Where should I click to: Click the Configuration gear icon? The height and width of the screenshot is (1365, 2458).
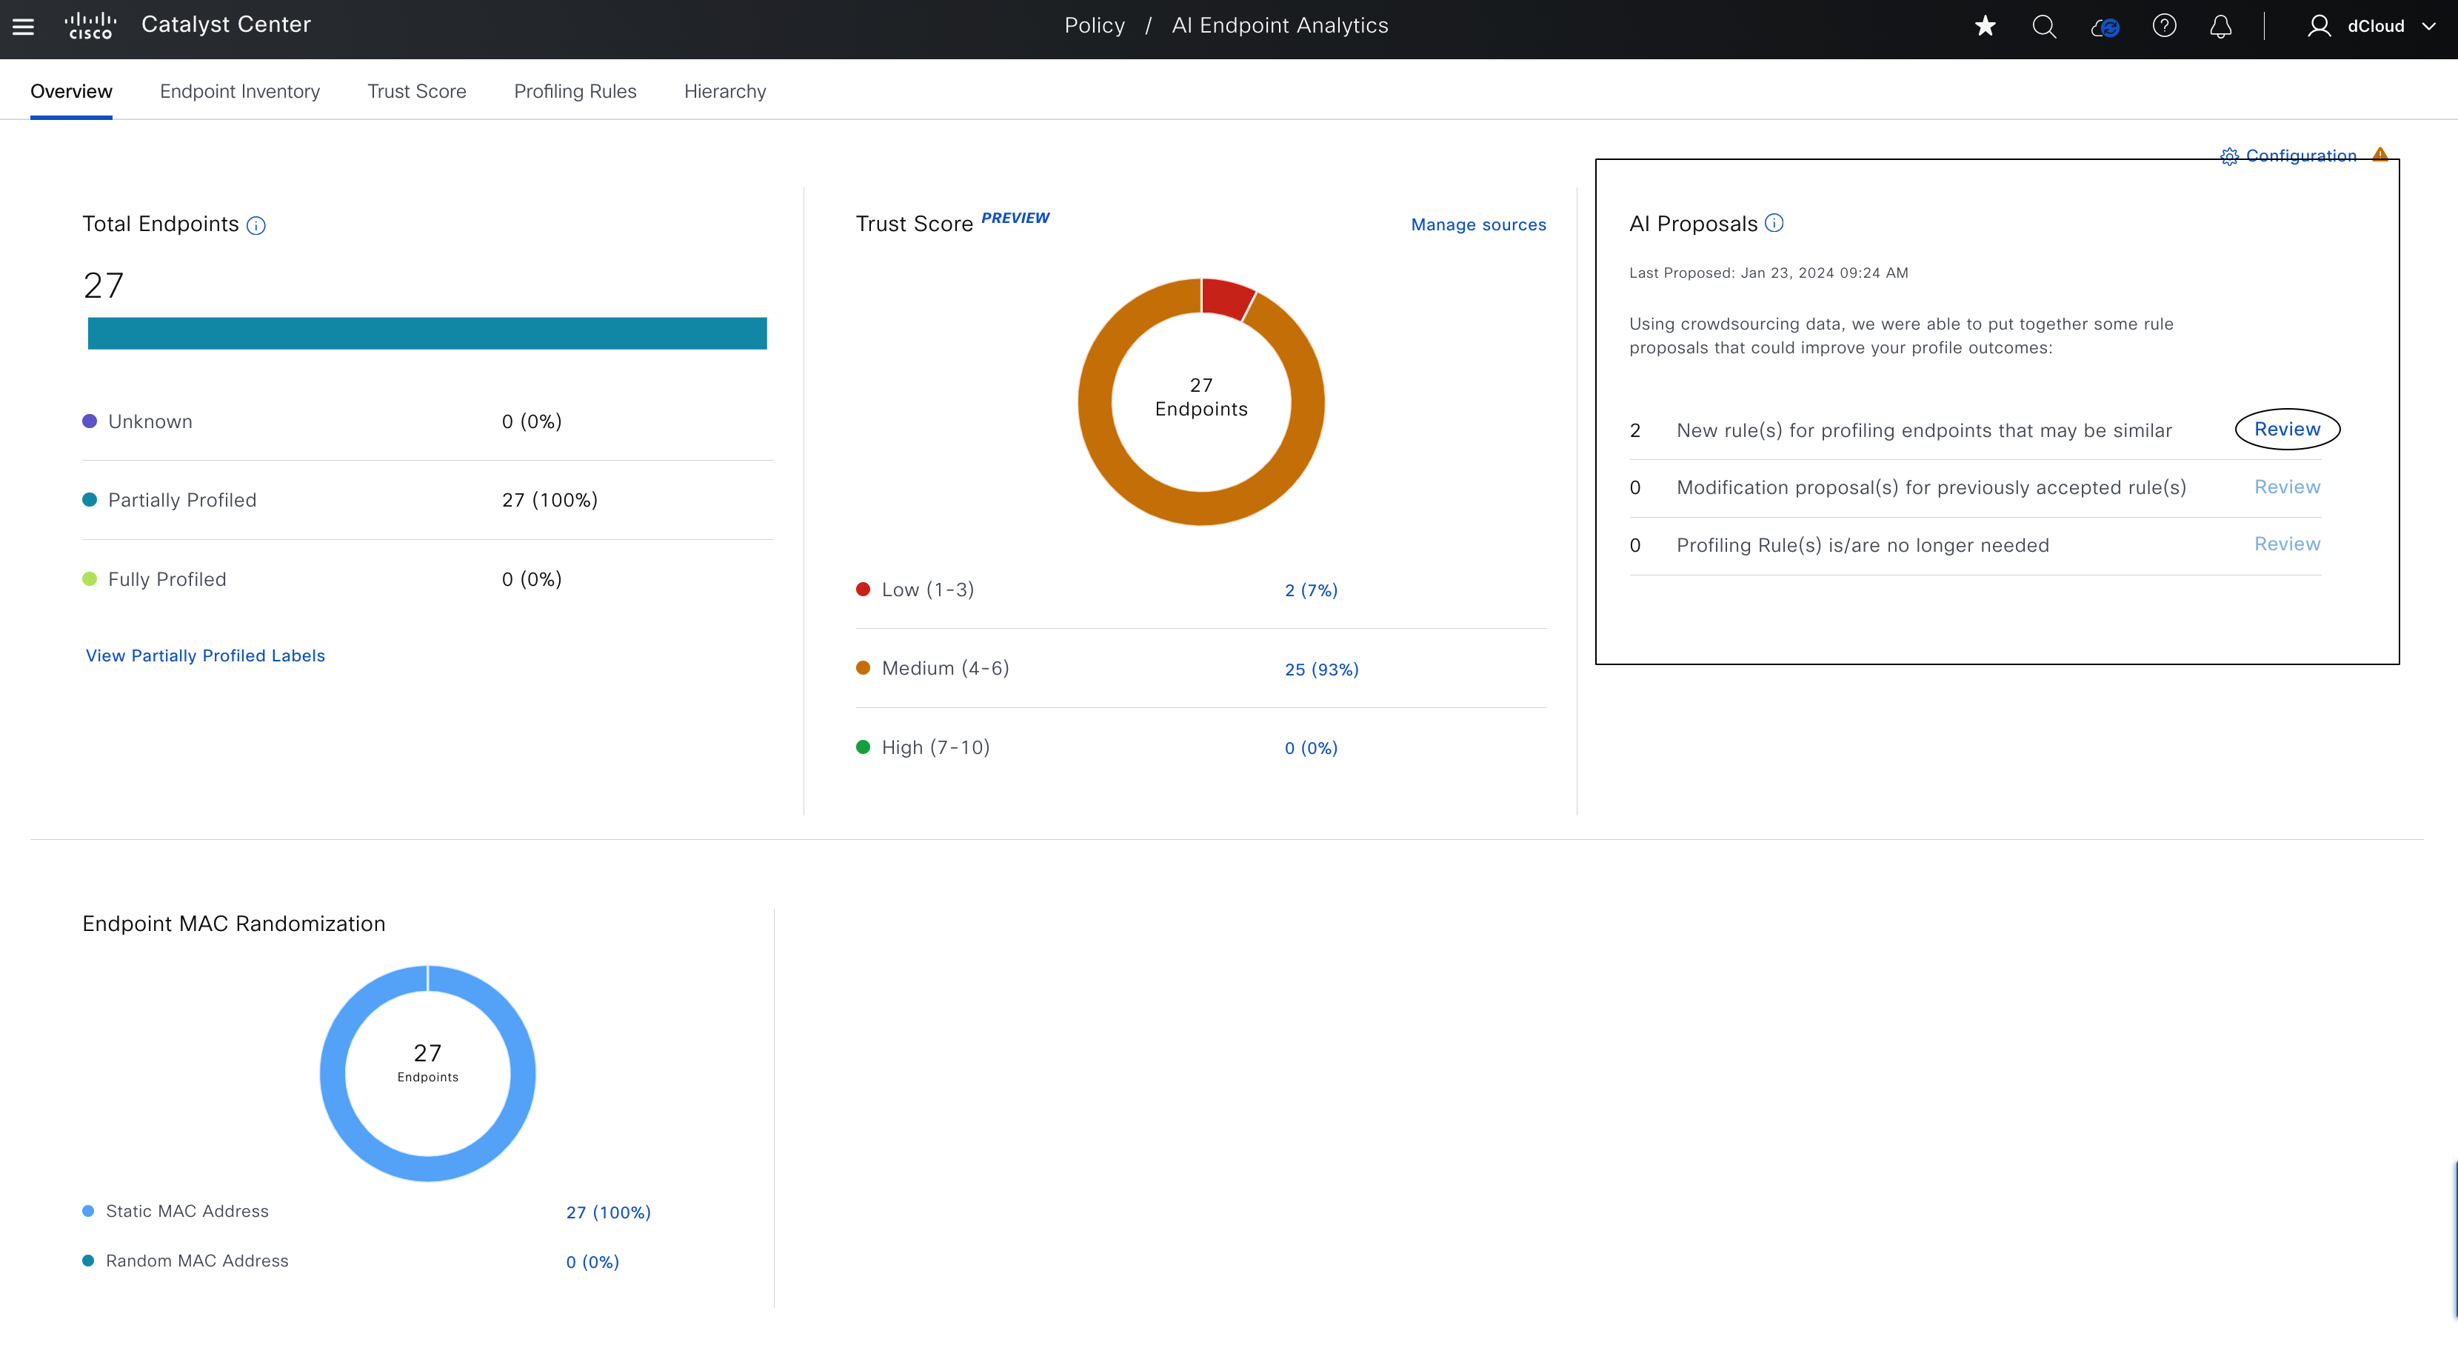click(x=2229, y=156)
